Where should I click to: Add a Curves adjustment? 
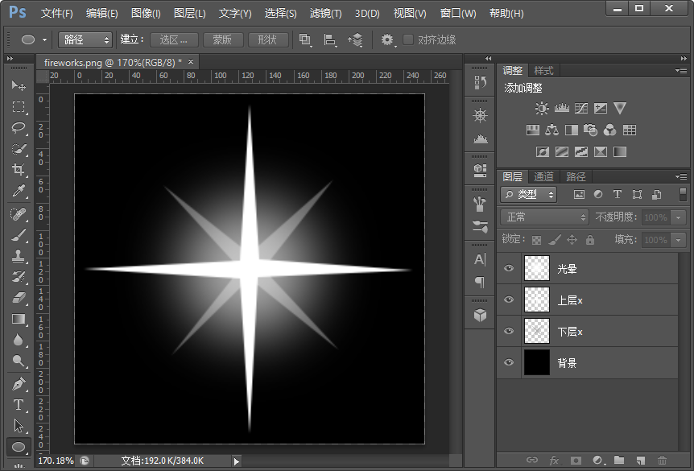tap(581, 108)
